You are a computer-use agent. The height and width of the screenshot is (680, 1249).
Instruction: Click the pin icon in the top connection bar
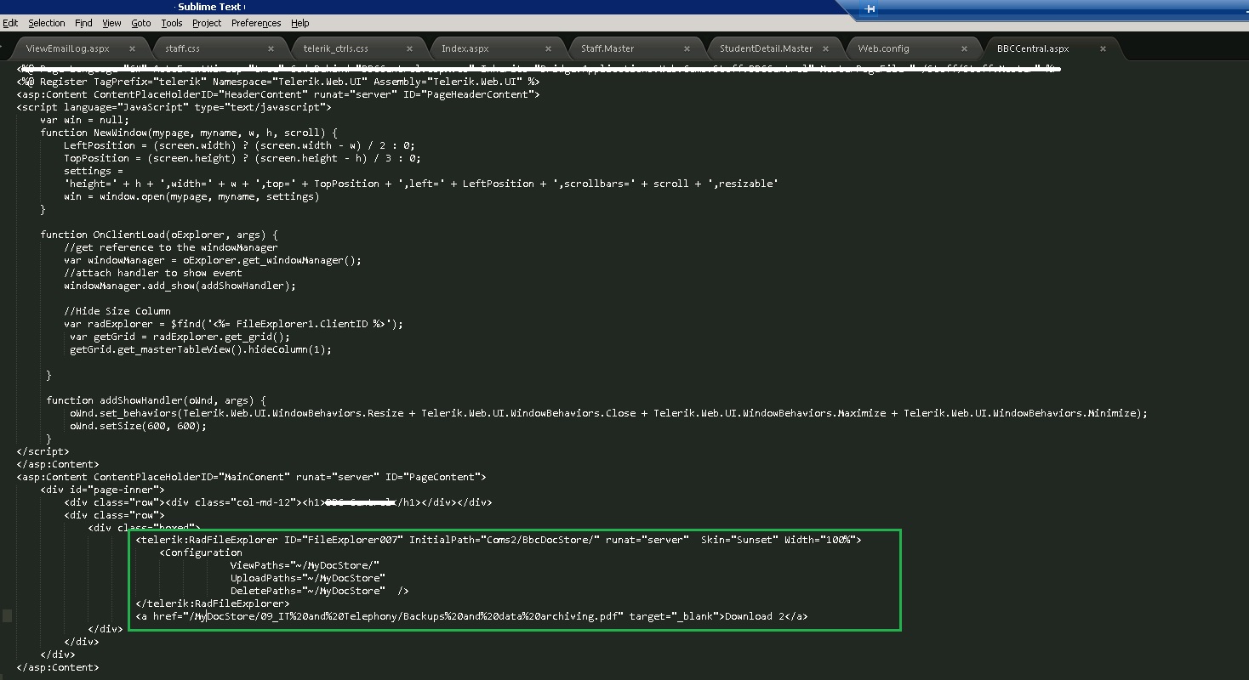pyautogui.click(x=870, y=8)
